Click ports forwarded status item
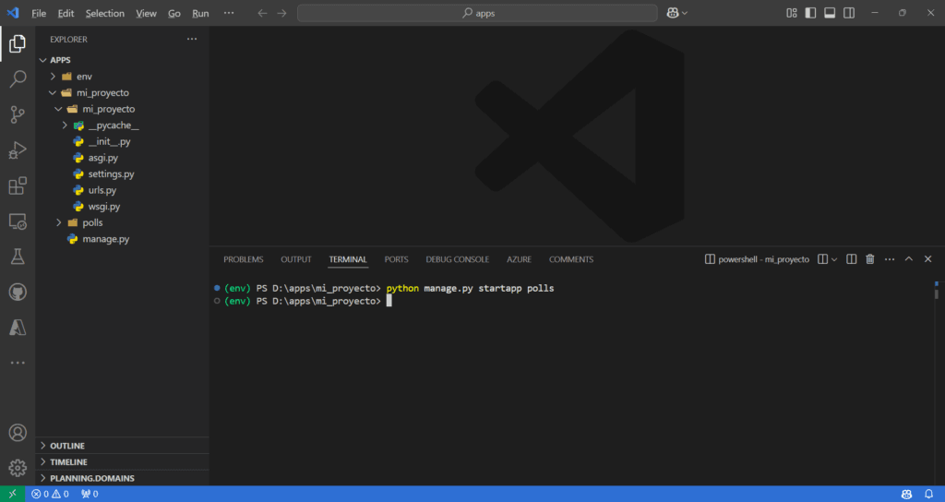The height and width of the screenshot is (502, 945). 90,495
